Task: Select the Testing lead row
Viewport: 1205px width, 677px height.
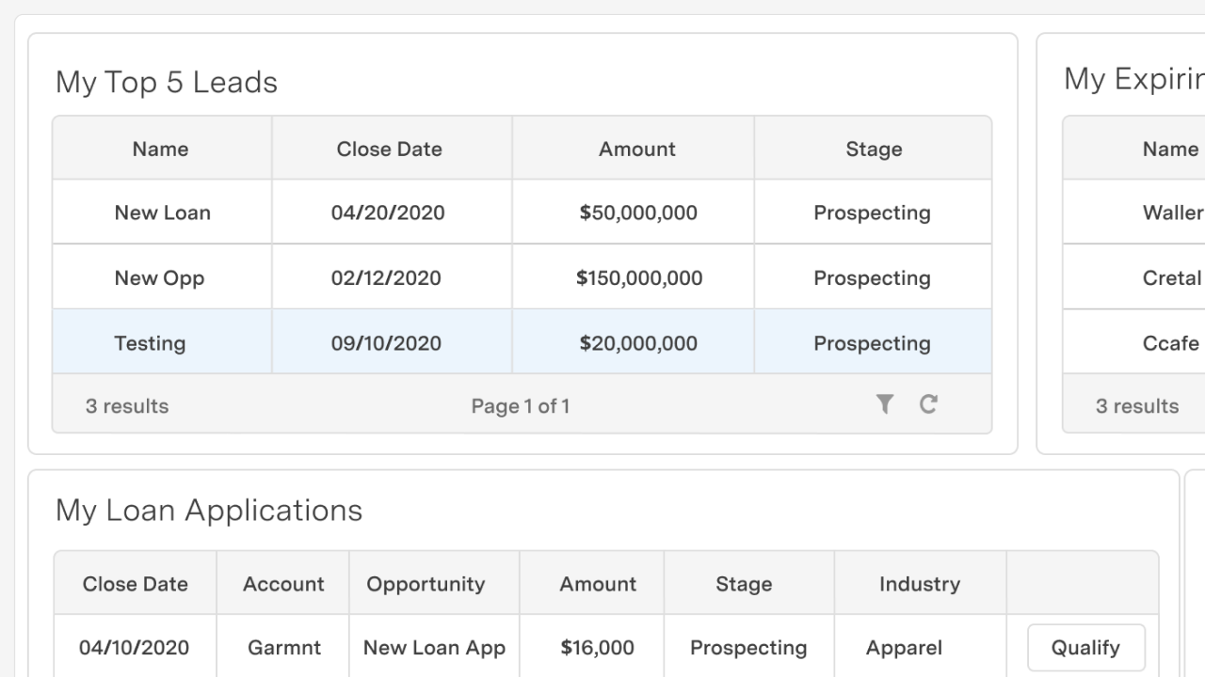Action: [150, 343]
